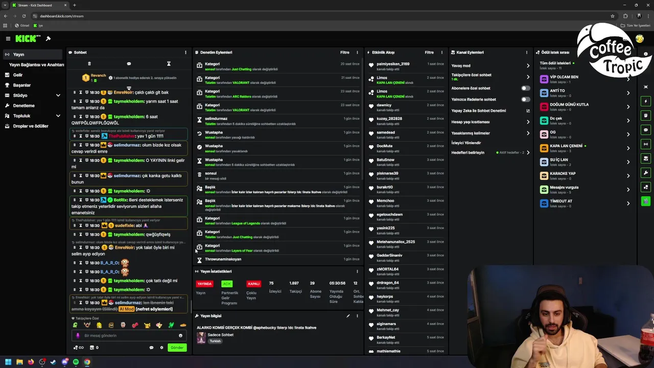Toggle the Kanal Eylemleri widget in right sidebar

tap(646, 158)
